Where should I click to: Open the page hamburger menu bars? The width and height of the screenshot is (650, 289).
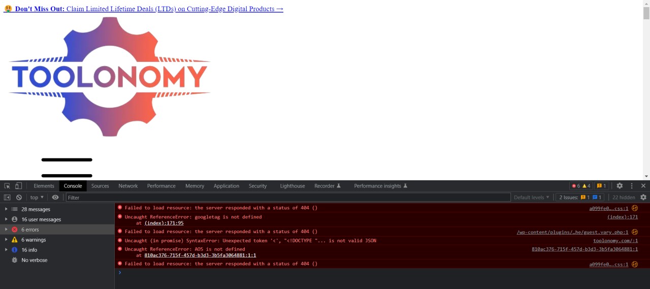(x=67, y=168)
